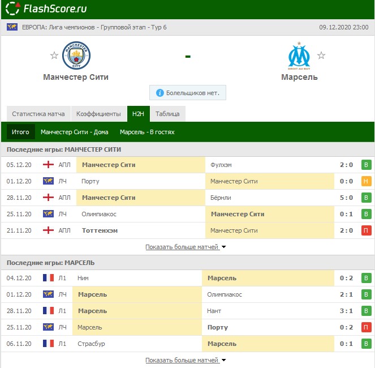This screenshot has width=375, height=368.
Task: Click Europe flag in Олимпиакос–Манчестер Сити row
Action: pos(48,214)
